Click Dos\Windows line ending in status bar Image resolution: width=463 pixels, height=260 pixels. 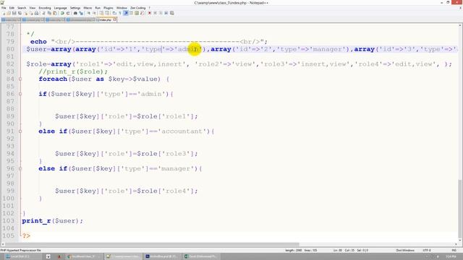point(405,250)
